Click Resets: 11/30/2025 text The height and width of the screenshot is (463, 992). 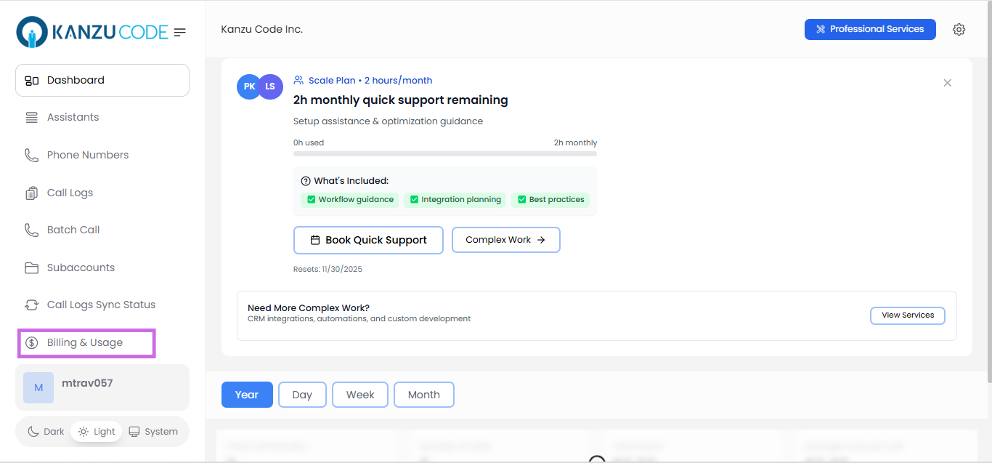(x=328, y=269)
